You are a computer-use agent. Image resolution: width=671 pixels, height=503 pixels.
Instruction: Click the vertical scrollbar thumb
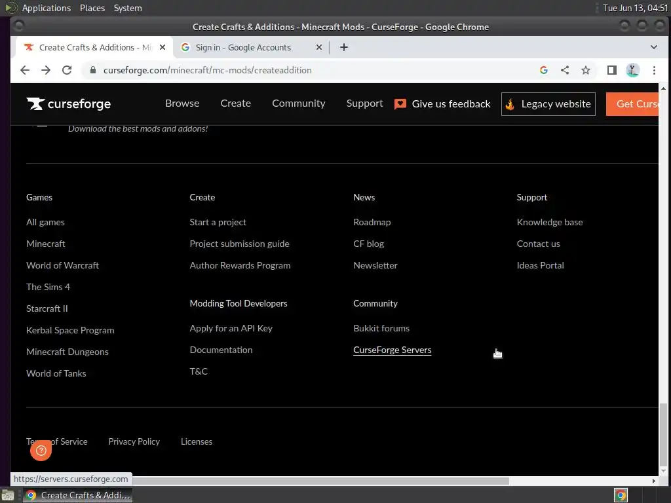pyautogui.click(x=663, y=434)
